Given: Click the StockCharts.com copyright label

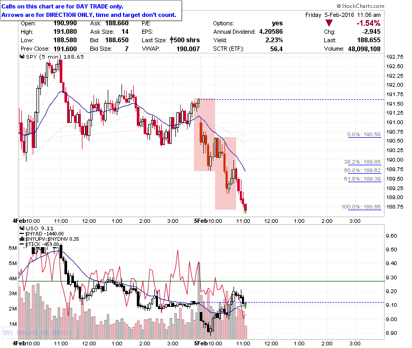Looking at the screenshot, I should coord(360,6).
